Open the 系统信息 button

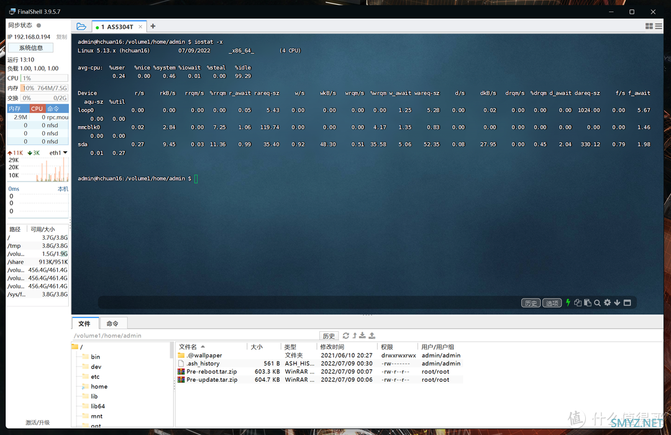(31, 47)
